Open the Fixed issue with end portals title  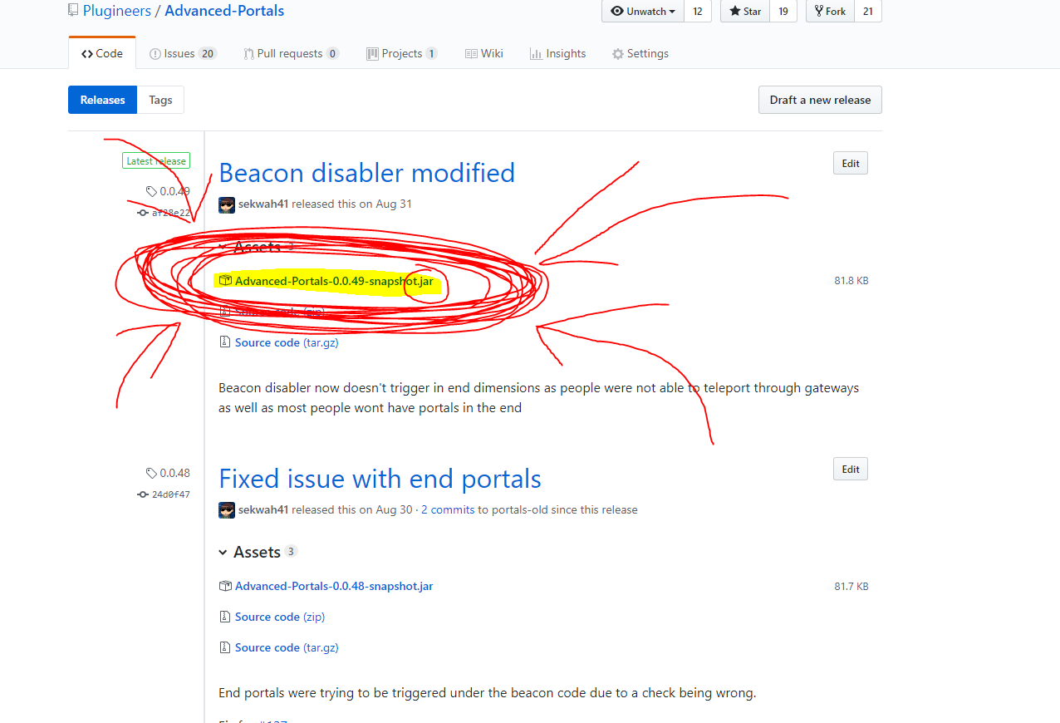pyautogui.click(x=380, y=479)
